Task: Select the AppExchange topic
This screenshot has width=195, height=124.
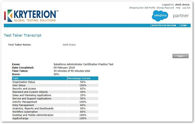Action: (x=20, y=118)
